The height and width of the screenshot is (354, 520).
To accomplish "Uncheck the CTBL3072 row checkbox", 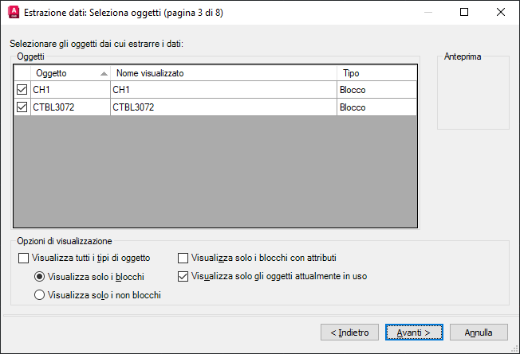I will pyautogui.click(x=22, y=107).
